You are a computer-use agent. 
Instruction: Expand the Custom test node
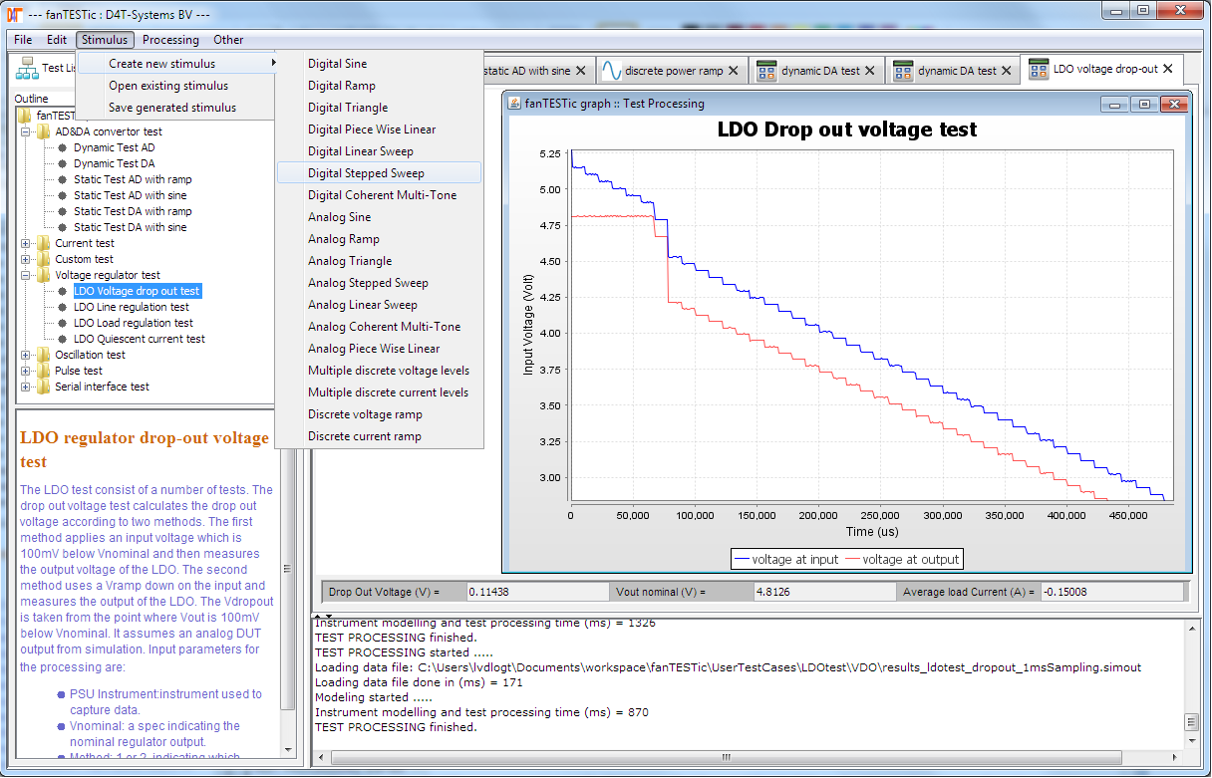click(26, 259)
